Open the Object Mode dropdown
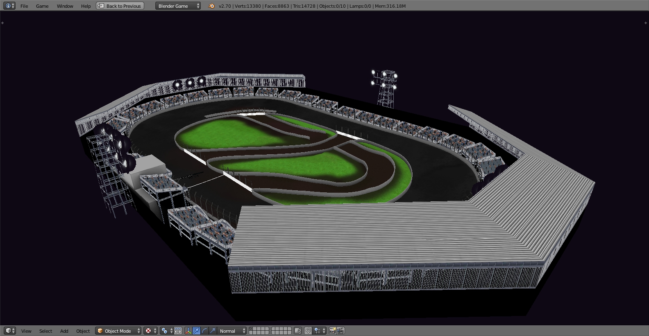Image resolution: width=649 pixels, height=336 pixels. (118, 331)
